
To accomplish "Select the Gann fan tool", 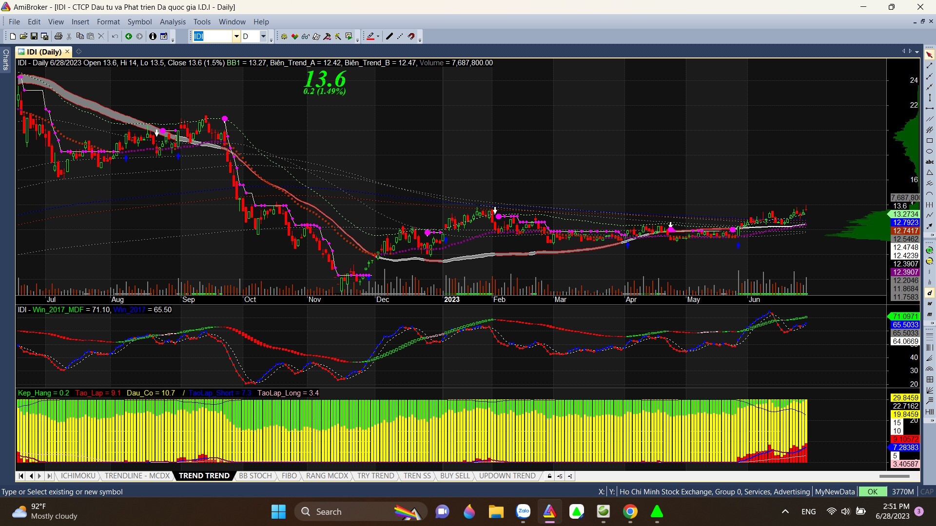I will (930, 390).
